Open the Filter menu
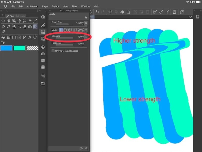 coord(74,6)
